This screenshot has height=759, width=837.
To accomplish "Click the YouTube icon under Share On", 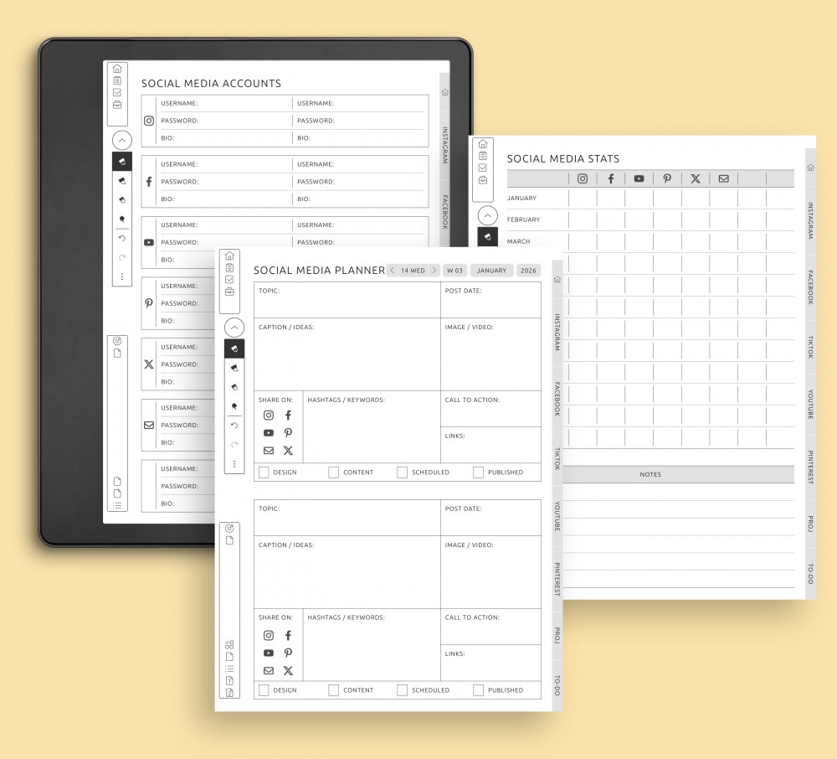I will [x=269, y=432].
